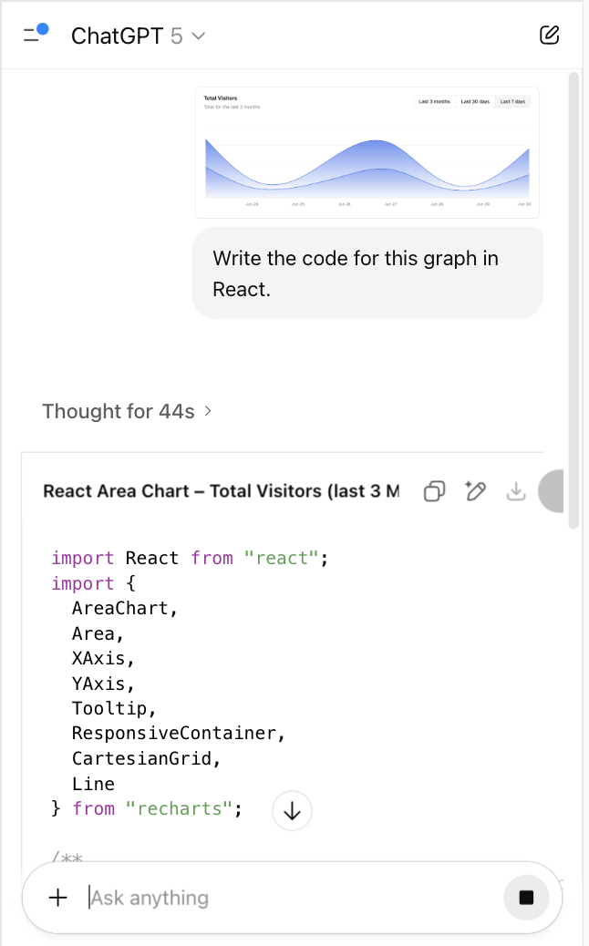The image size is (589, 946).
Task: Download the React Area Chart code
Action: pos(516,491)
